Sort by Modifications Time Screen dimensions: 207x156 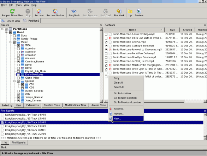click(x=76, y=105)
